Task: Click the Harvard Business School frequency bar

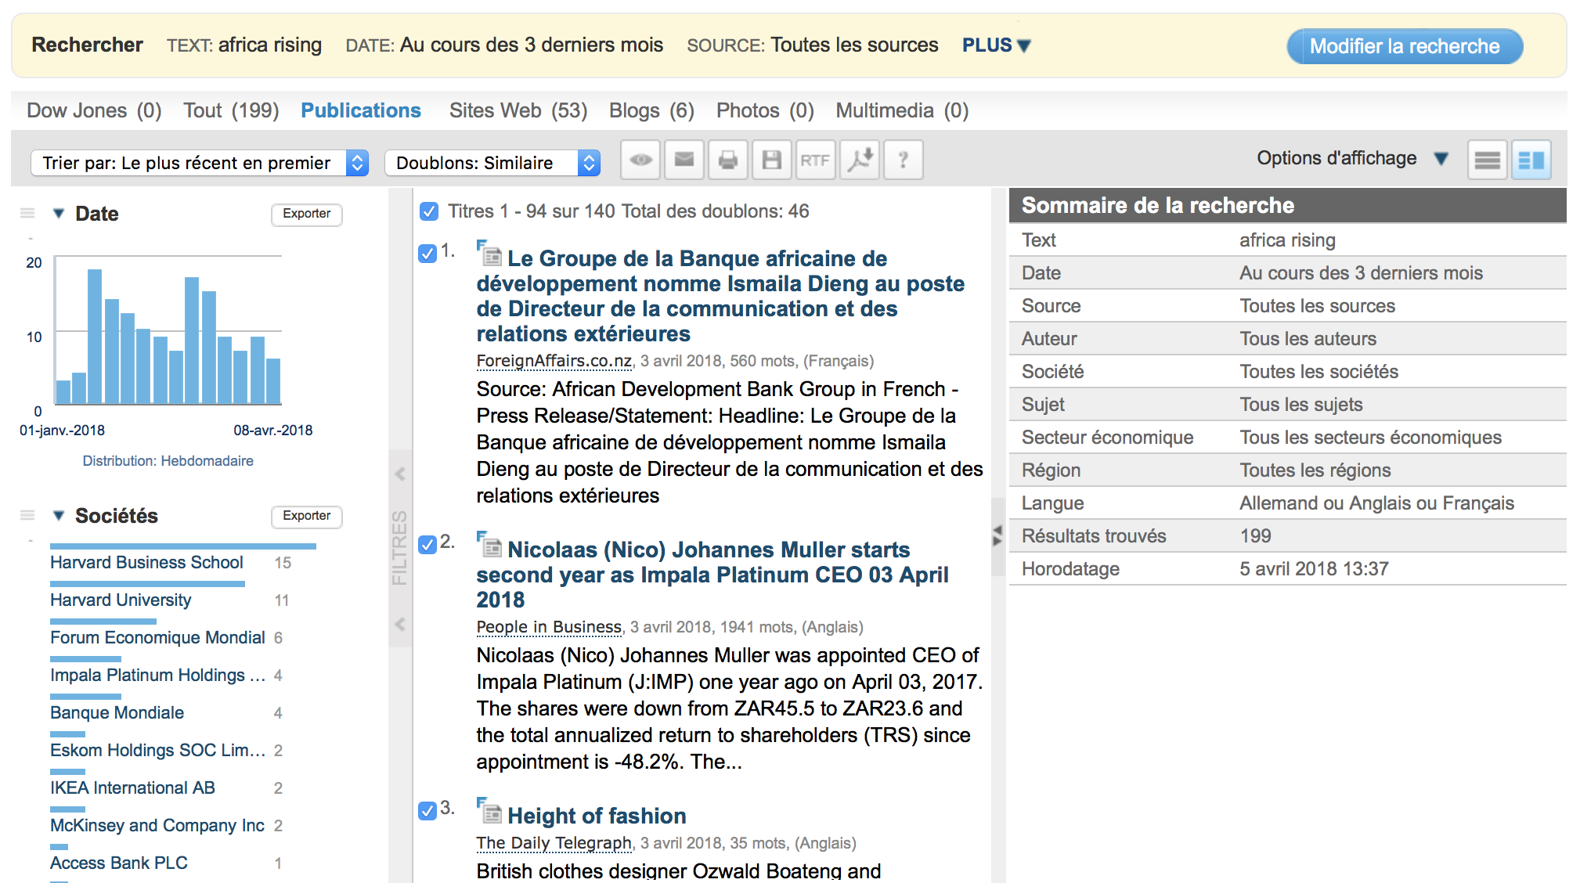Action: pyautogui.click(x=183, y=546)
